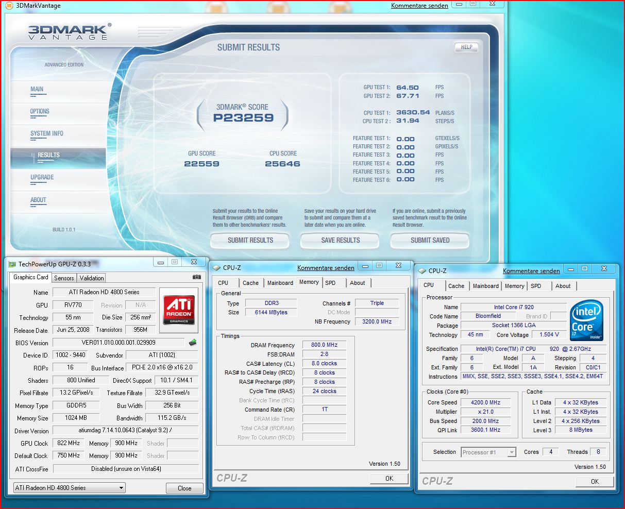Open Cache tab in right CPU-Z window
Image resolution: width=625 pixels, height=509 pixels.
pyautogui.click(x=456, y=286)
